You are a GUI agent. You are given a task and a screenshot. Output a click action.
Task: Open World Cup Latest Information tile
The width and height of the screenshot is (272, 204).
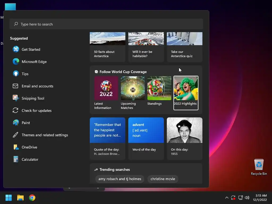pyautogui.click(x=106, y=93)
